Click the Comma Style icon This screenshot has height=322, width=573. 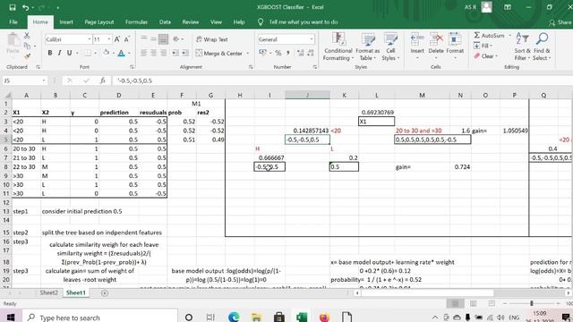click(x=288, y=54)
